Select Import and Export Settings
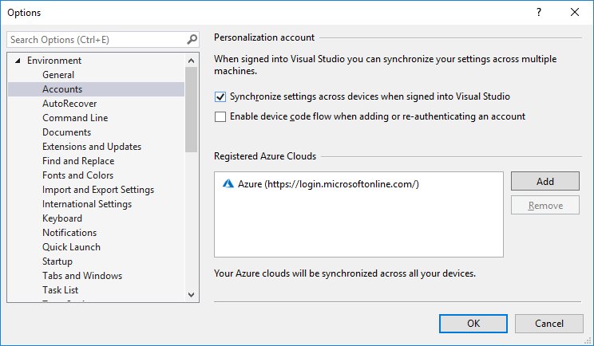This screenshot has height=346, width=594. tap(98, 190)
